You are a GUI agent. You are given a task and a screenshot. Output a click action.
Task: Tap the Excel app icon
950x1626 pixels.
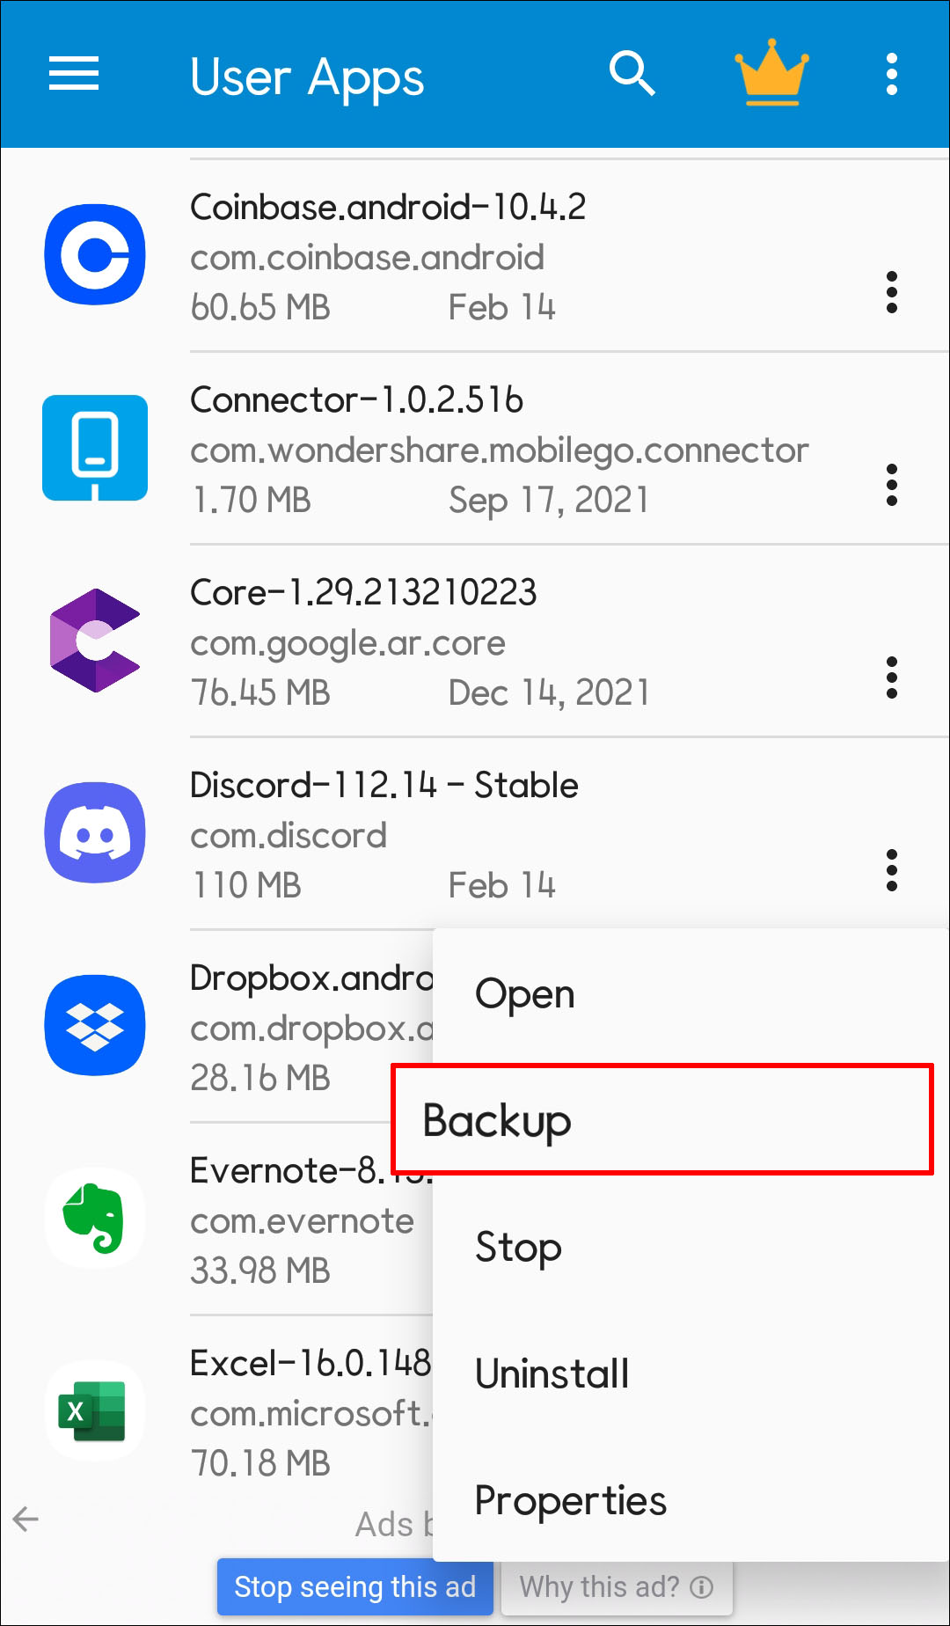95,1411
